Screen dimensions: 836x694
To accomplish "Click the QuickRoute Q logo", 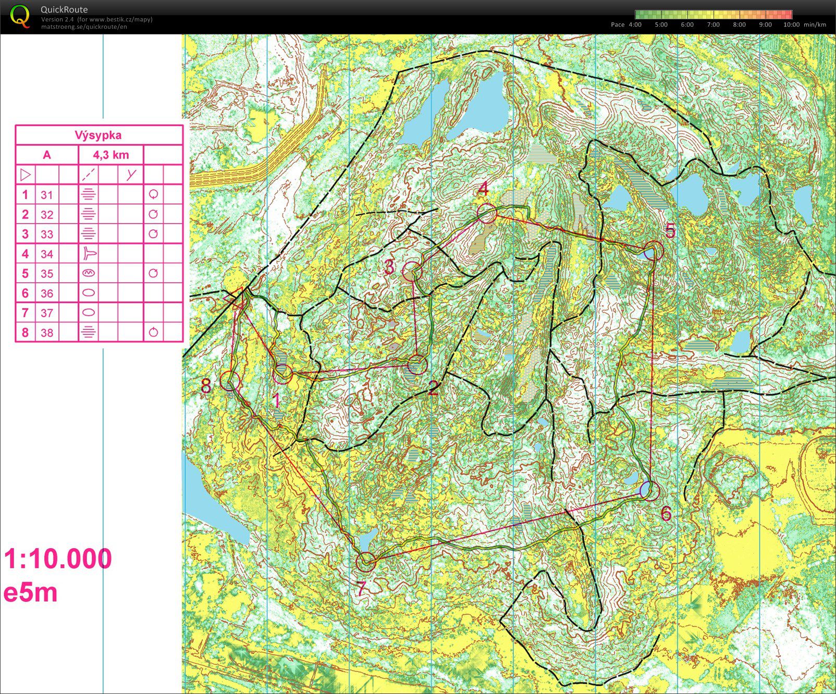I will (20, 16).
